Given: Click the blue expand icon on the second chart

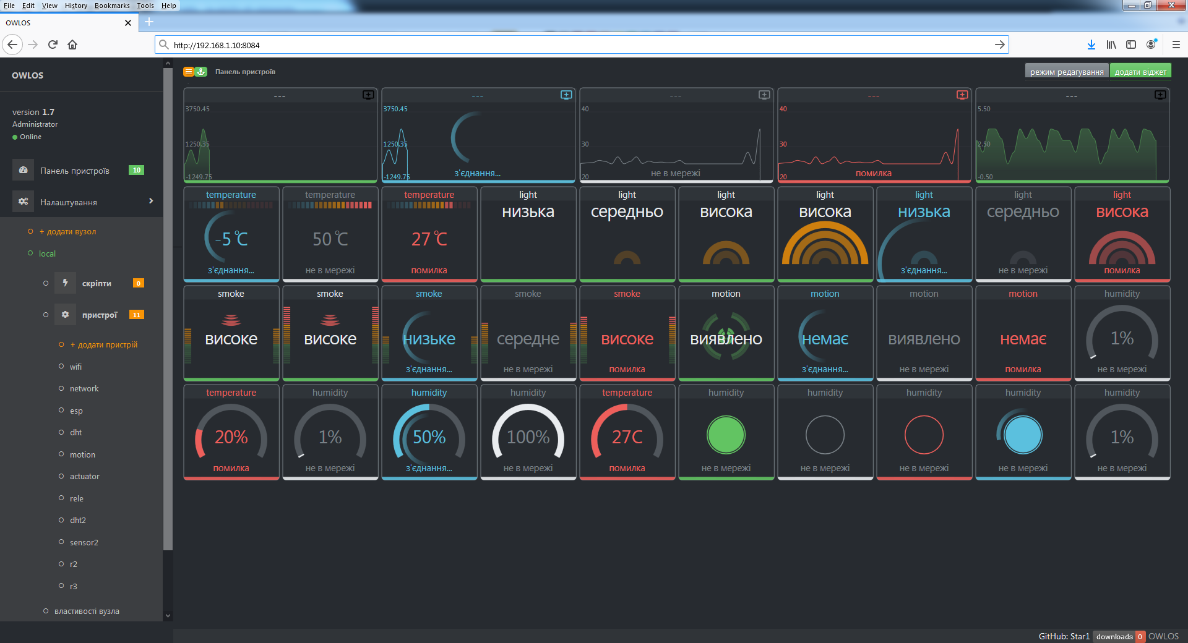Looking at the screenshot, I should pos(566,95).
